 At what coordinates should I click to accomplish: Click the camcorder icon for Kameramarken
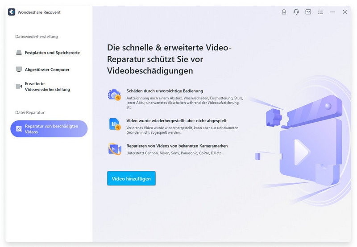point(115,149)
